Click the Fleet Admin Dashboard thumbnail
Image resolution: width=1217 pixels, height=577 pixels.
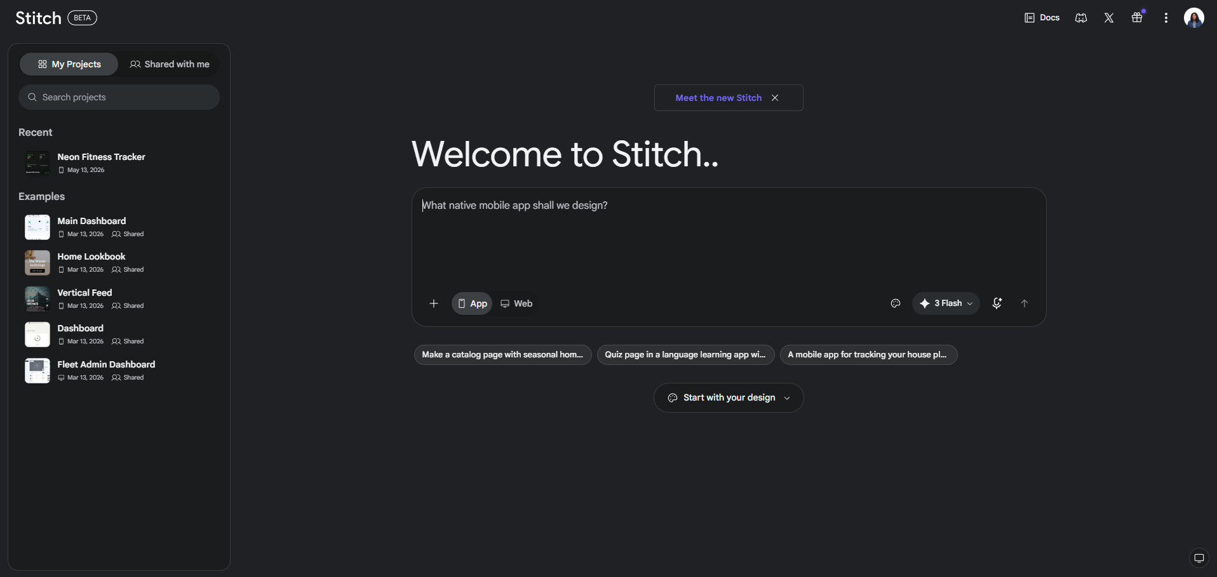(x=37, y=371)
